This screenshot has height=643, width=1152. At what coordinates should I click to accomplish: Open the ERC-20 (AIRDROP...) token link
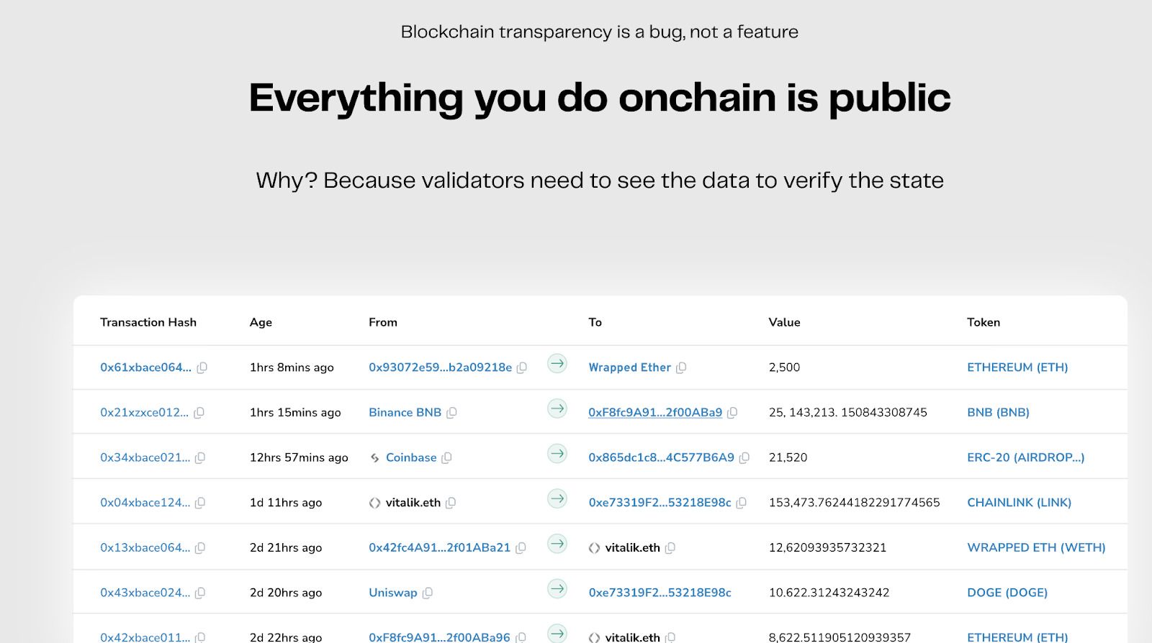[x=1026, y=457]
